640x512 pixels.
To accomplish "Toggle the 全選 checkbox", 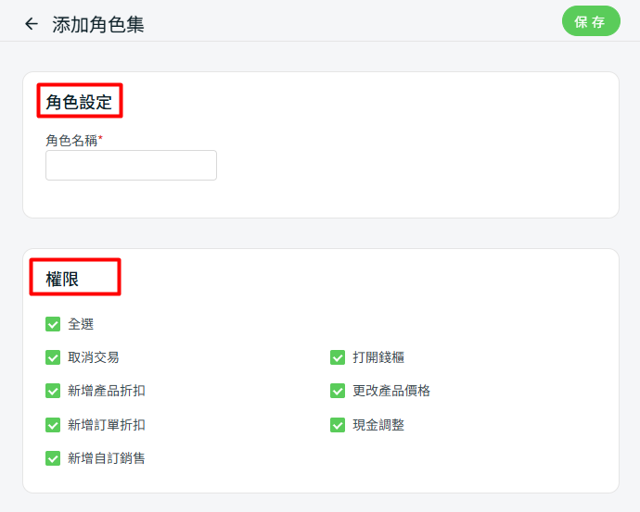I will (53, 324).
